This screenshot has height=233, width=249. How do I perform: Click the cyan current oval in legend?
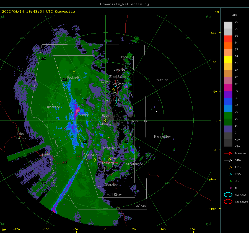tap(228, 195)
